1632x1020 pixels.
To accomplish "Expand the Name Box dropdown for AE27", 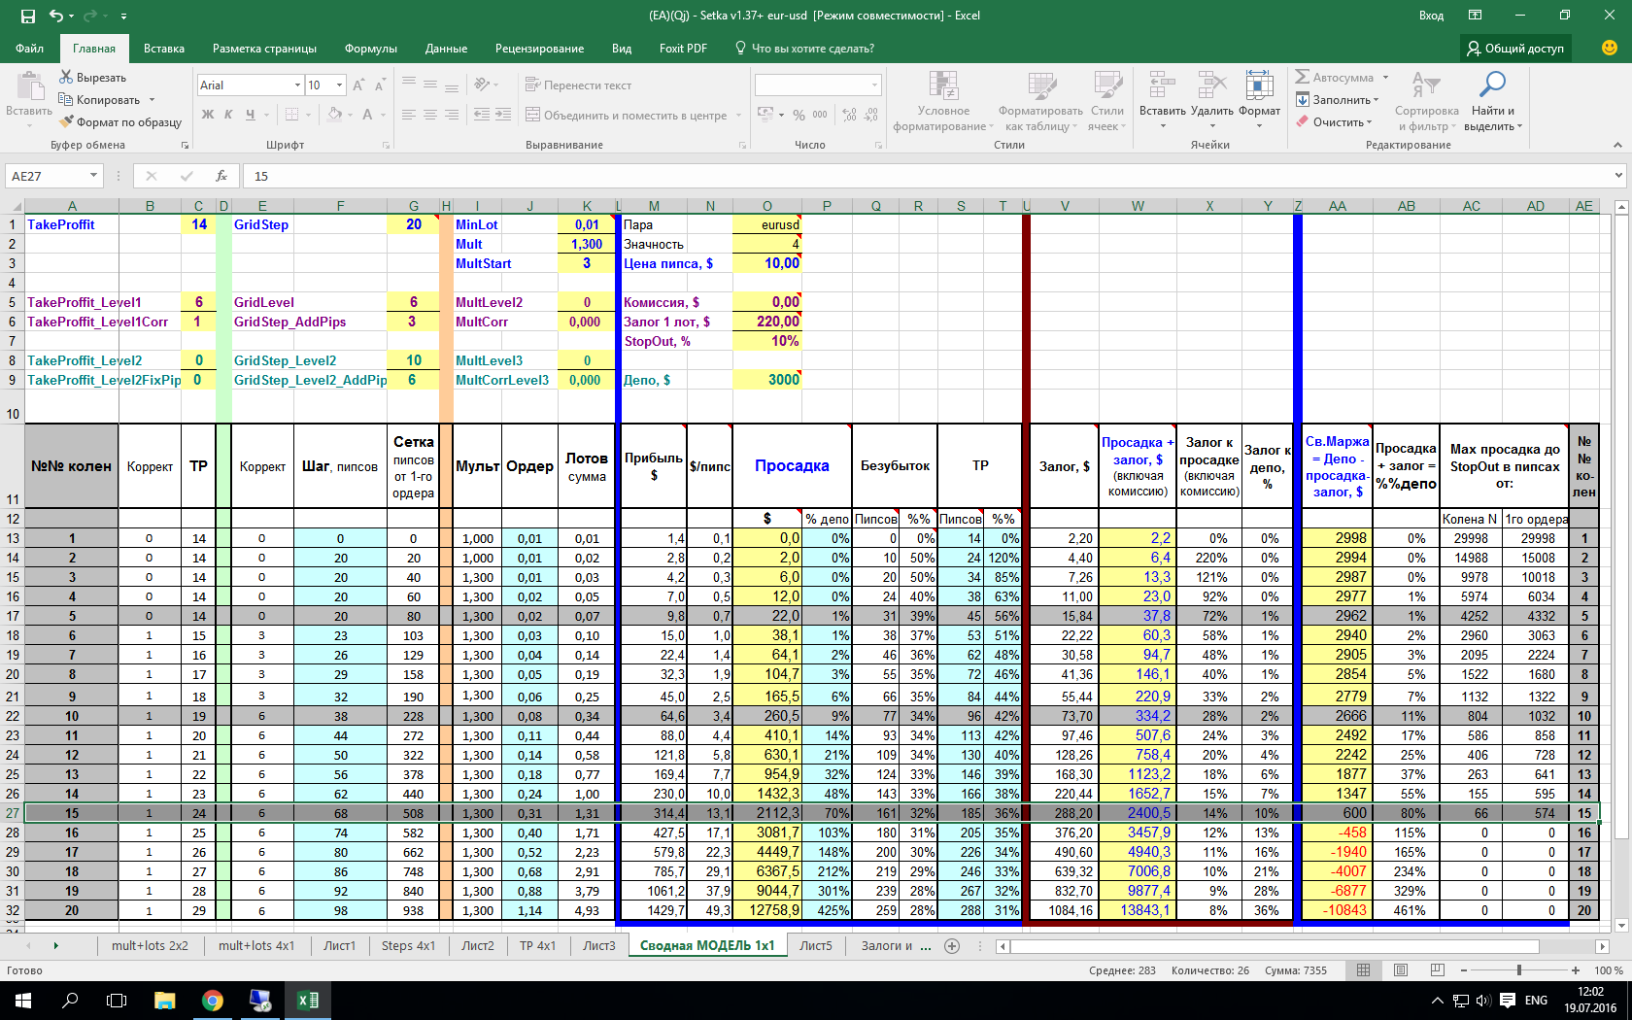I will tap(93, 176).
